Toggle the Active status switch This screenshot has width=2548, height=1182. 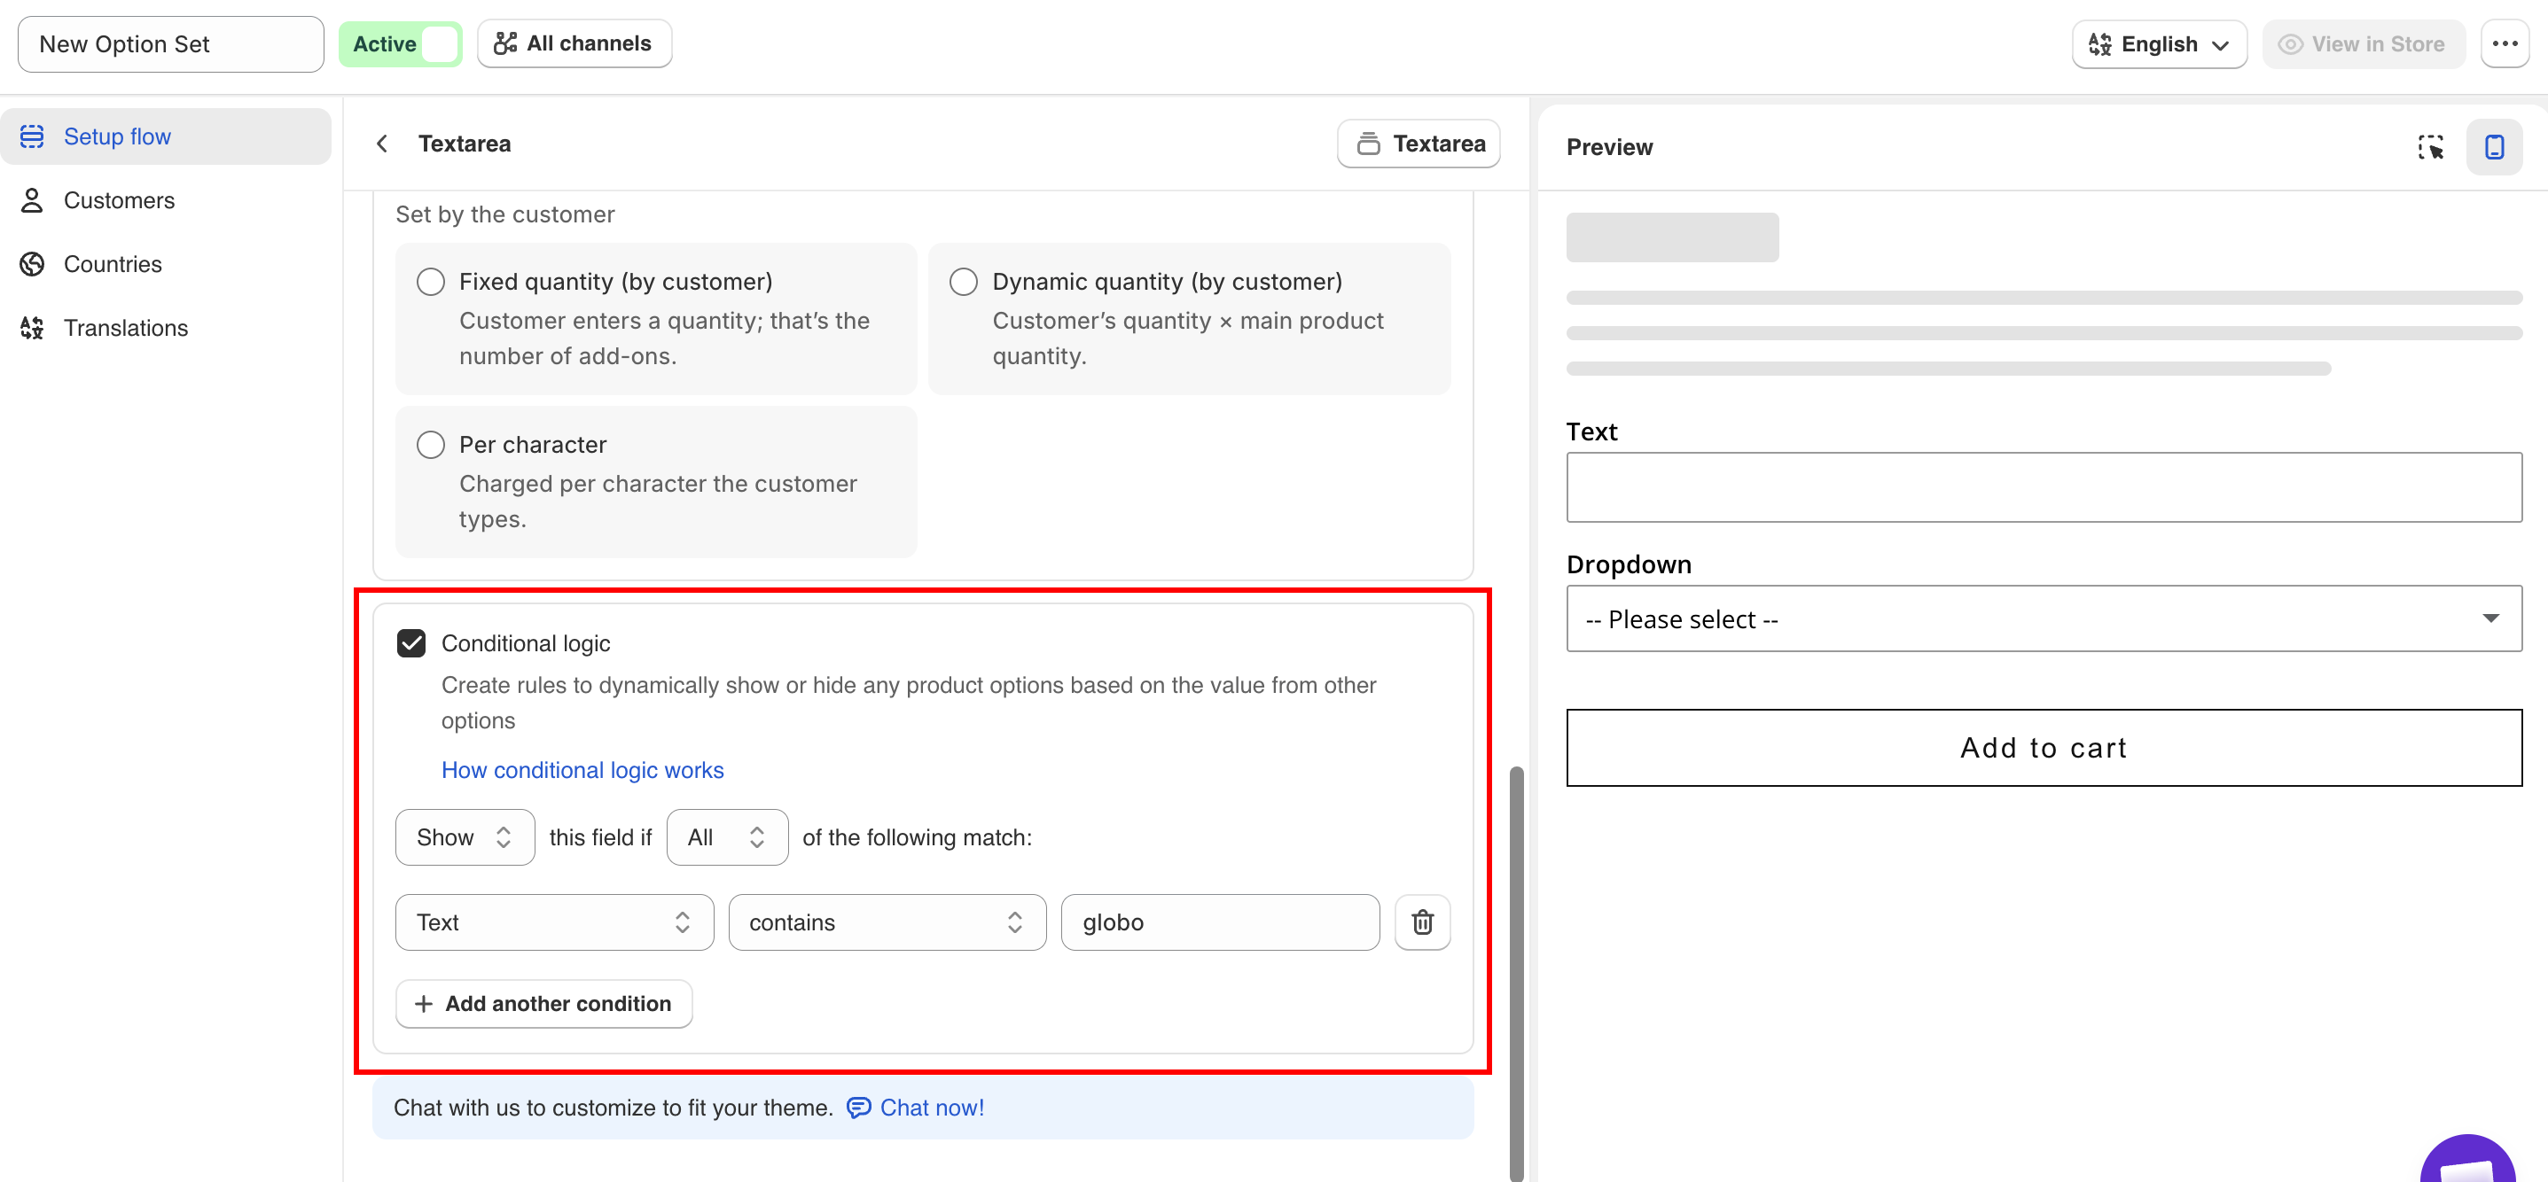(400, 44)
